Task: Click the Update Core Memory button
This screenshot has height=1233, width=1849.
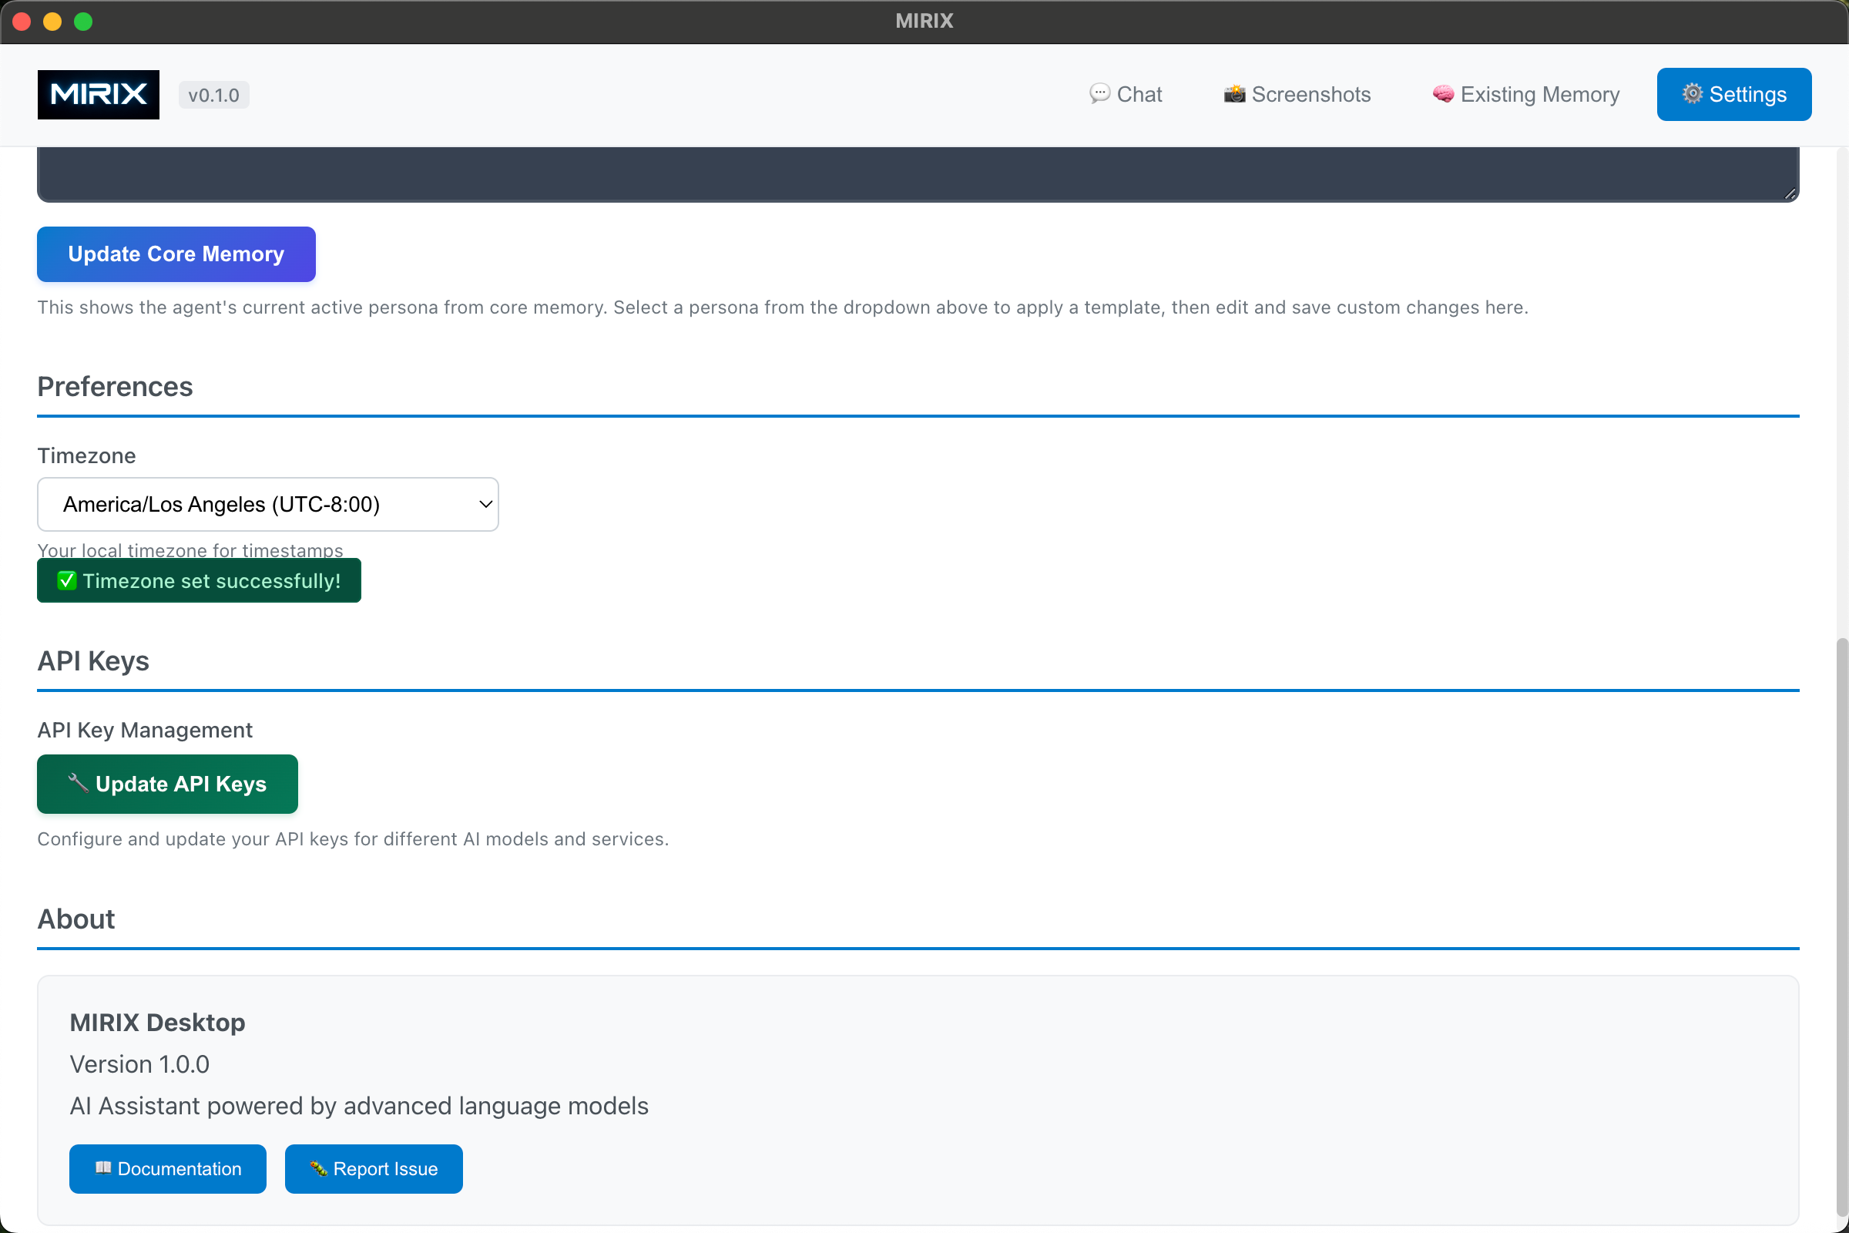Action: [176, 254]
